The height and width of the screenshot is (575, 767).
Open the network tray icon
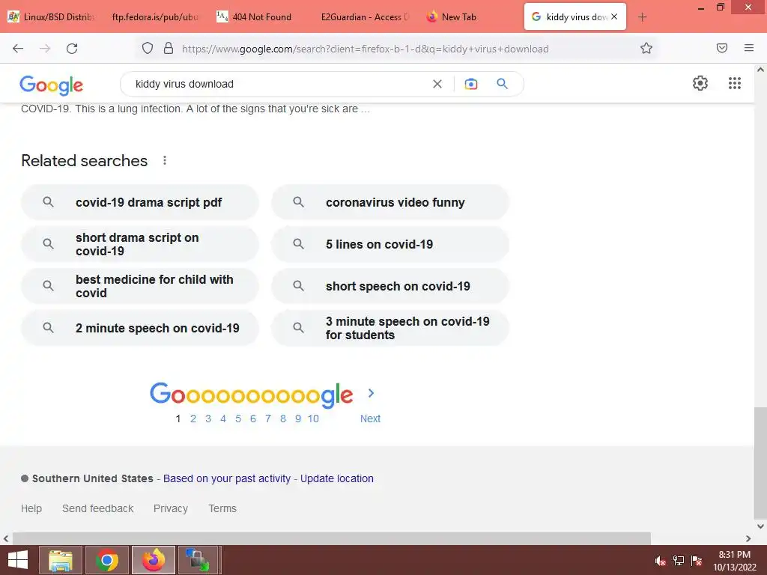click(679, 561)
